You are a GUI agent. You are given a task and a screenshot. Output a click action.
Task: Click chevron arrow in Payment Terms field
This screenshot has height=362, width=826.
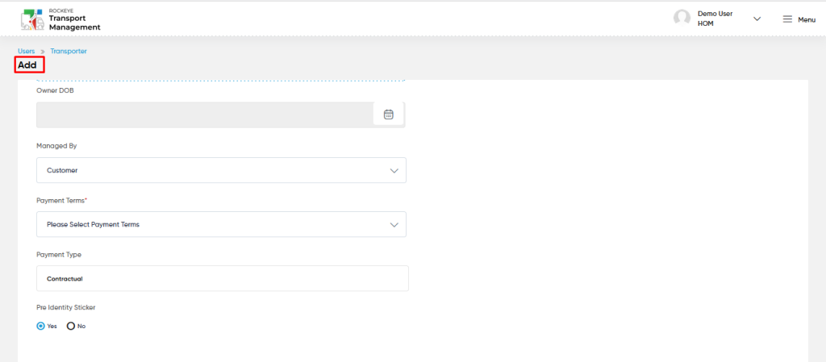(x=394, y=225)
